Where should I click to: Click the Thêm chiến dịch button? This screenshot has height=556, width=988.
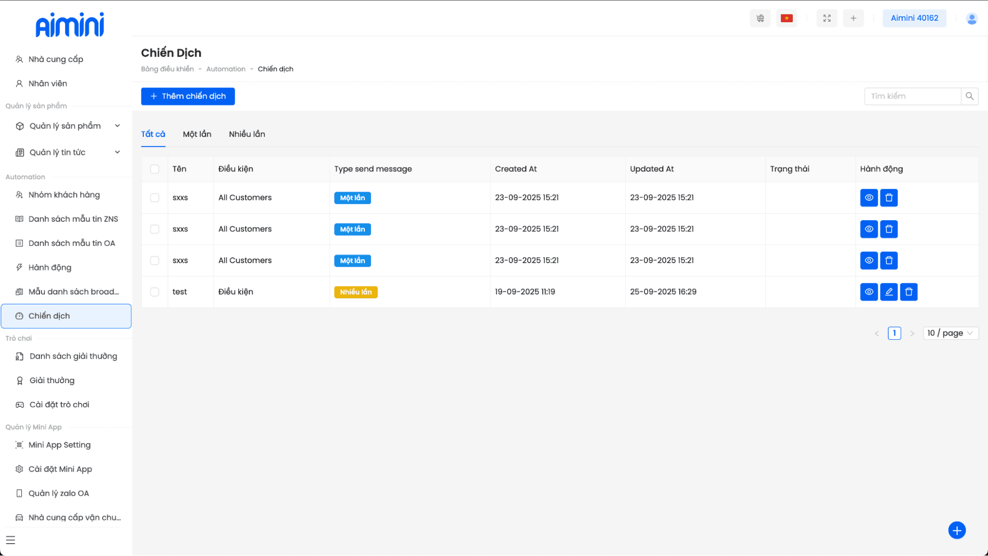point(188,96)
